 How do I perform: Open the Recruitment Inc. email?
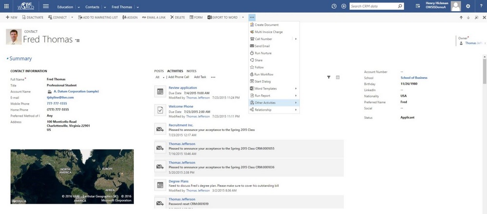coord(181,125)
